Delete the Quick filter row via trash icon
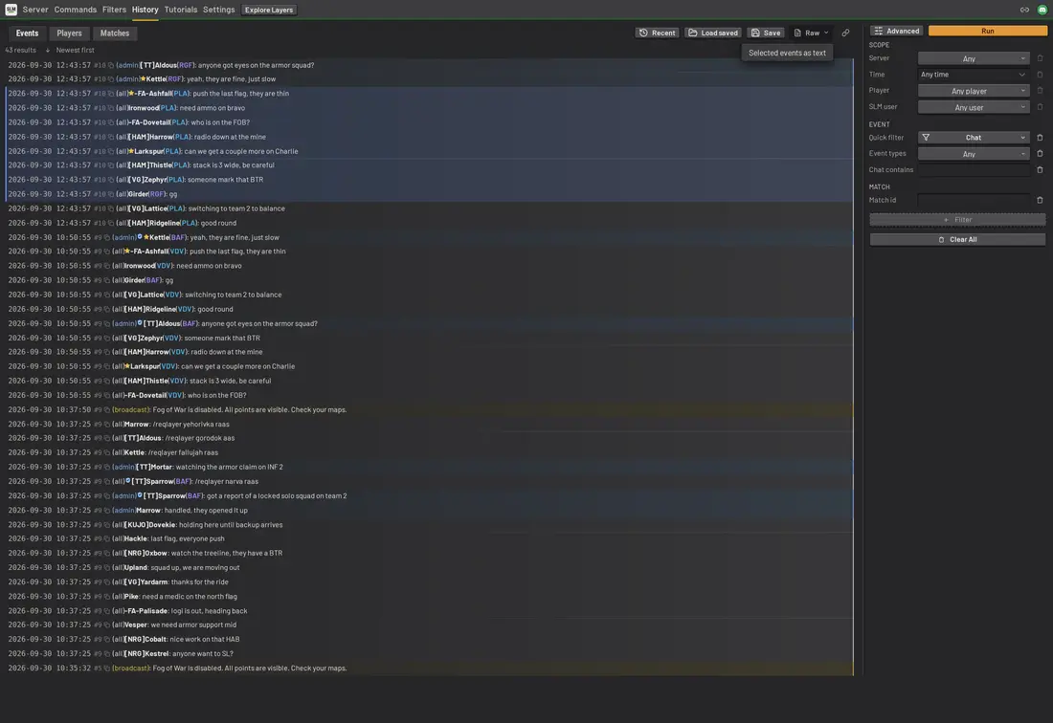Viewport: 1053px width, 723px height. [x=1040, y=138]
